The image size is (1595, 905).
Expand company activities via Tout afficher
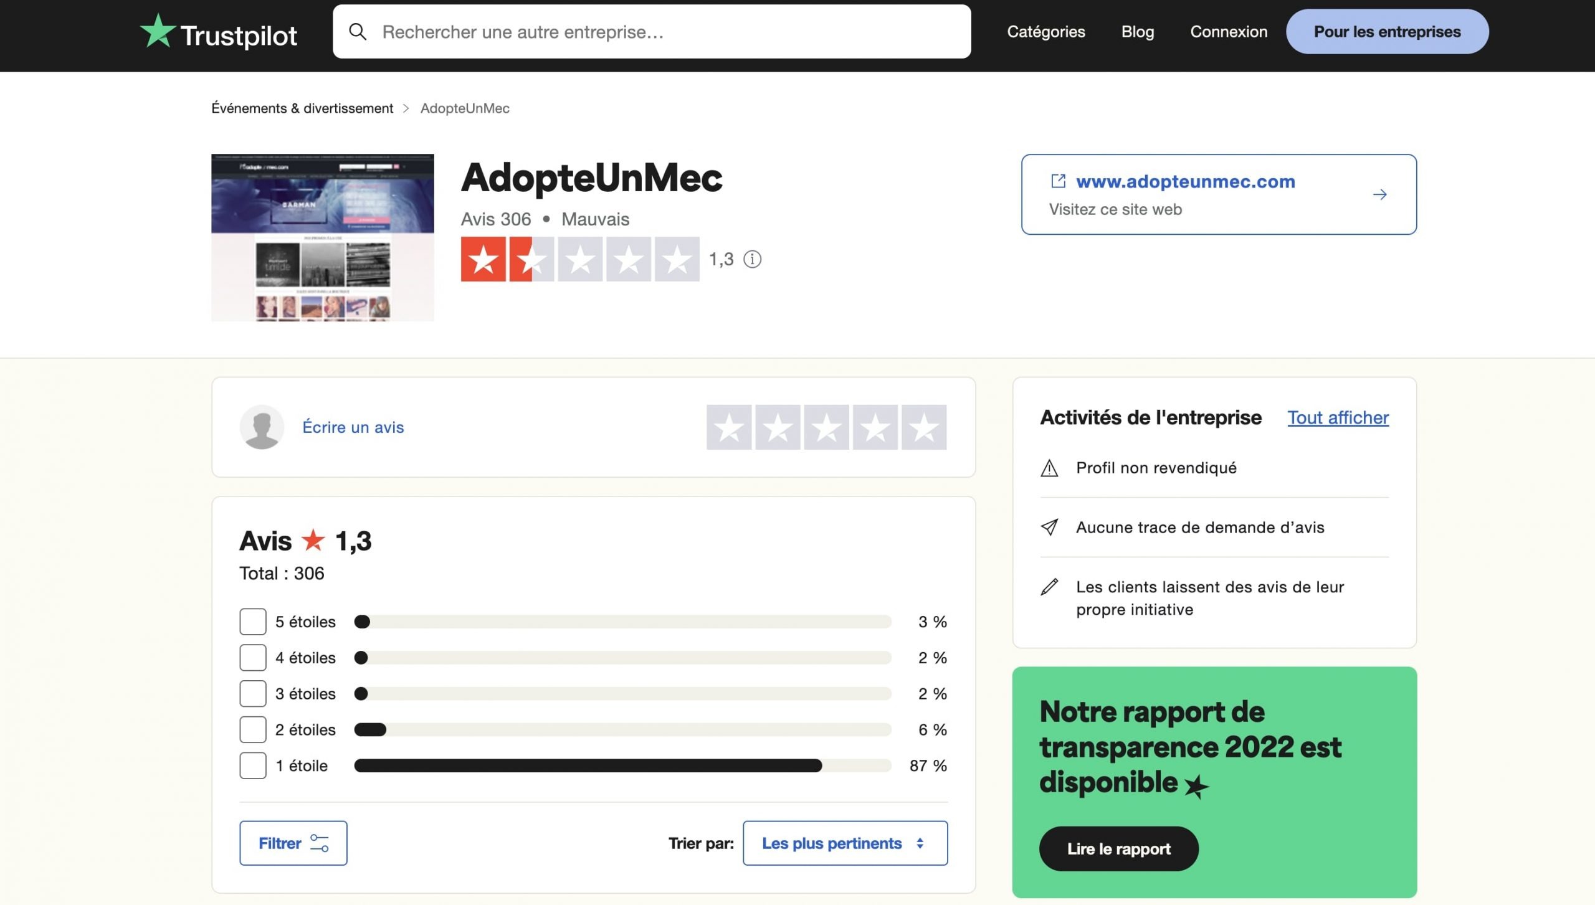[1337, 418]
